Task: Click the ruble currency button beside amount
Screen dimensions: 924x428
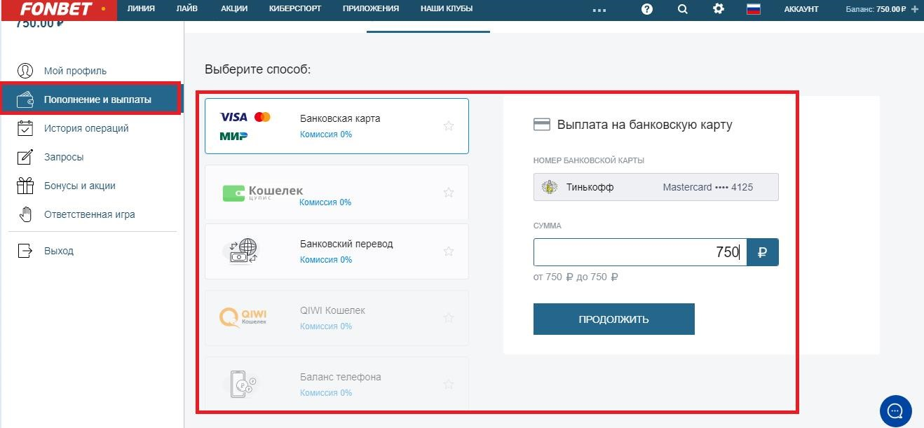Action: [x=763, y=252]
